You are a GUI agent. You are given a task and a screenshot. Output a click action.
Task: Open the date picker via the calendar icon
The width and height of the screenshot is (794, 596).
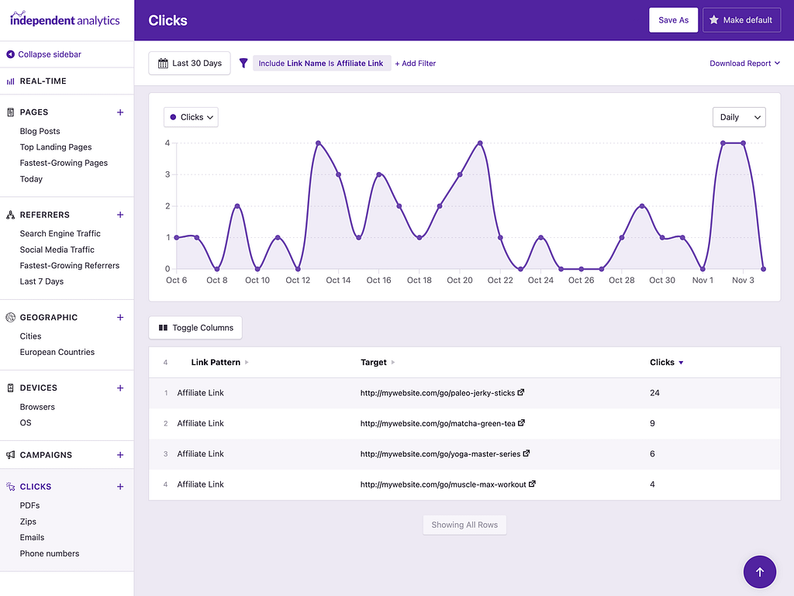pyautogui.click(x=164, y=63)
